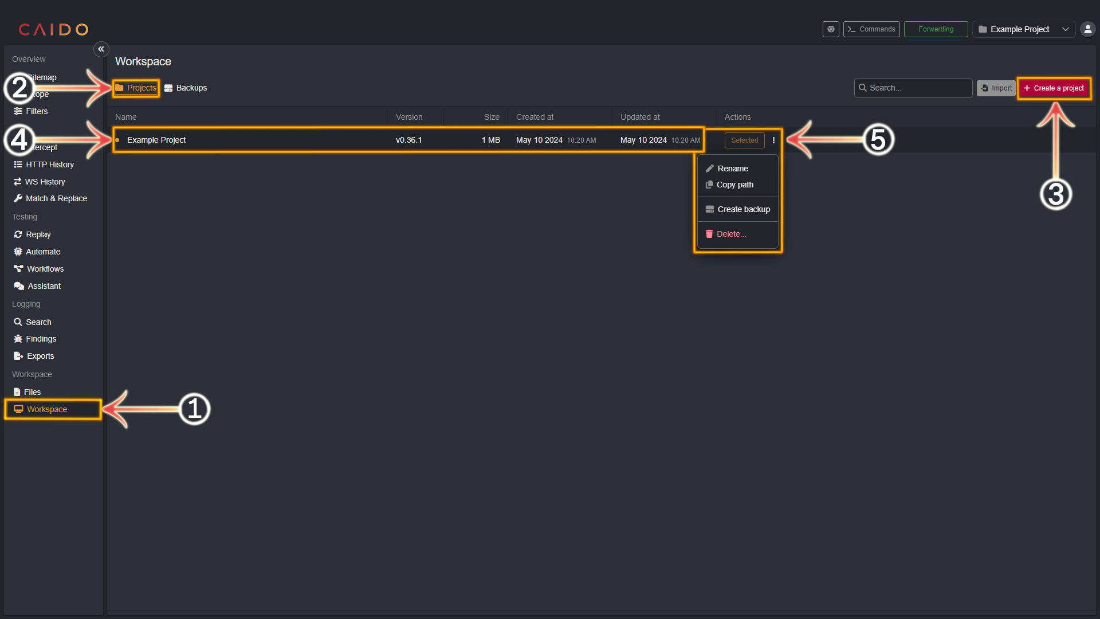Click the user account avatar icon
This screenshot has width=1100, height=619.
point(1087,29)
